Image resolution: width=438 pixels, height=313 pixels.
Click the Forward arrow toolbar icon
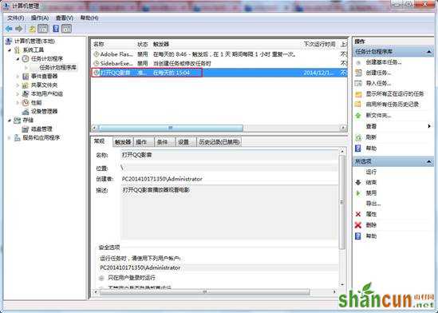(19, 29)
